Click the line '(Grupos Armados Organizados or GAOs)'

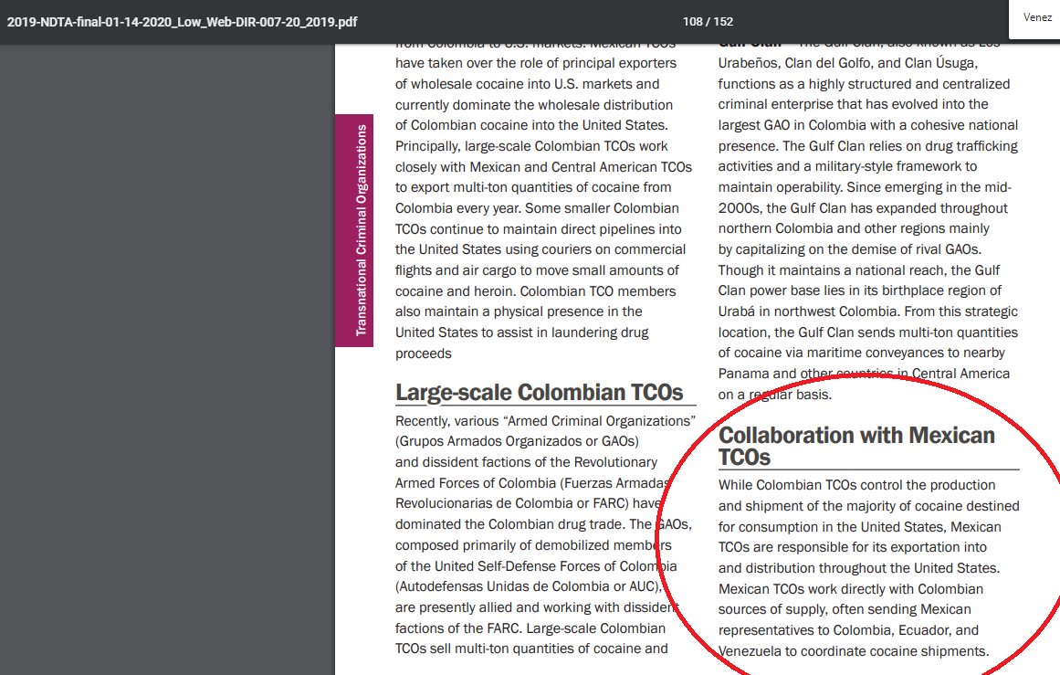click(x=517, y=441)
